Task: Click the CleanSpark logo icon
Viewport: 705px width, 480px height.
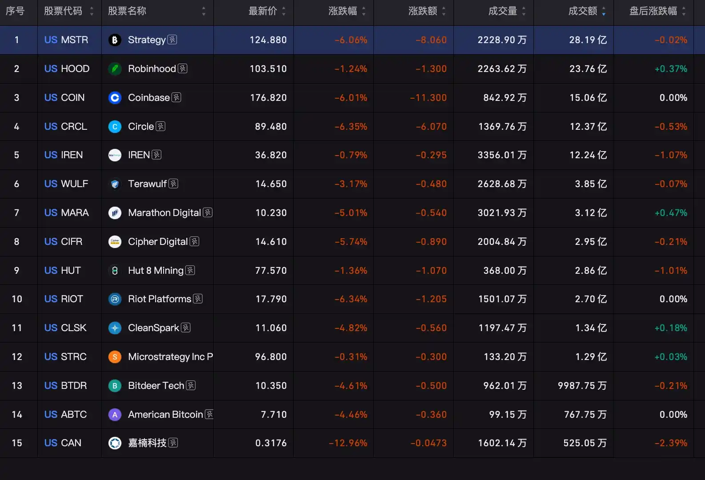Action: (x=115, y=328)
